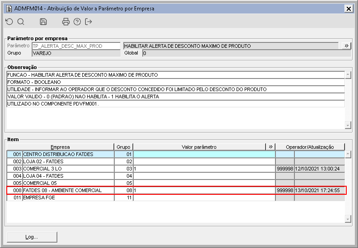The width and height of the screenshot is (358, 248).
Task: Click timestamp 13/10/2021 17:24:55
Action: coord(320,190)
